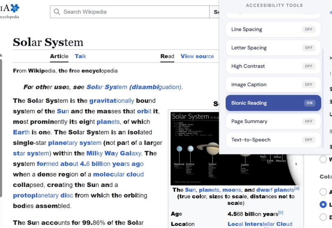Click the Search Wikipedia input field
The image size is (332, 228).
click(x=130, y=12)
